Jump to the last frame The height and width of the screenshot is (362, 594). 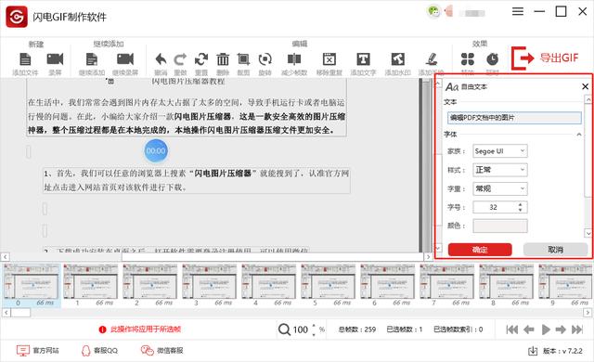(x=577, y=330)
